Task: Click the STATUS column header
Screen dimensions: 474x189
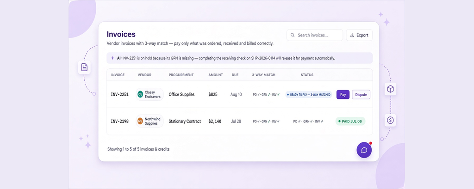Action: point(307,75)
